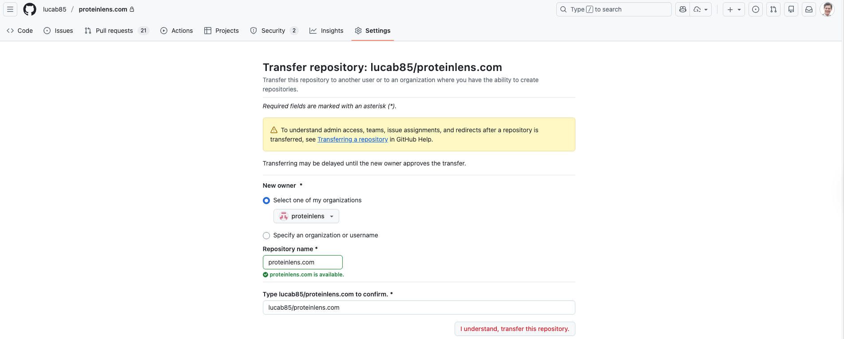Open the GitHub Copilot chat icon
Viewport: 844px width, 339px height.
pyautogui.click(x=682, y=9)
